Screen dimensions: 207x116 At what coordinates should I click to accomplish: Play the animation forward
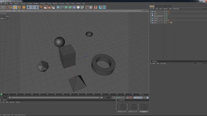click(x=120, y=98)
